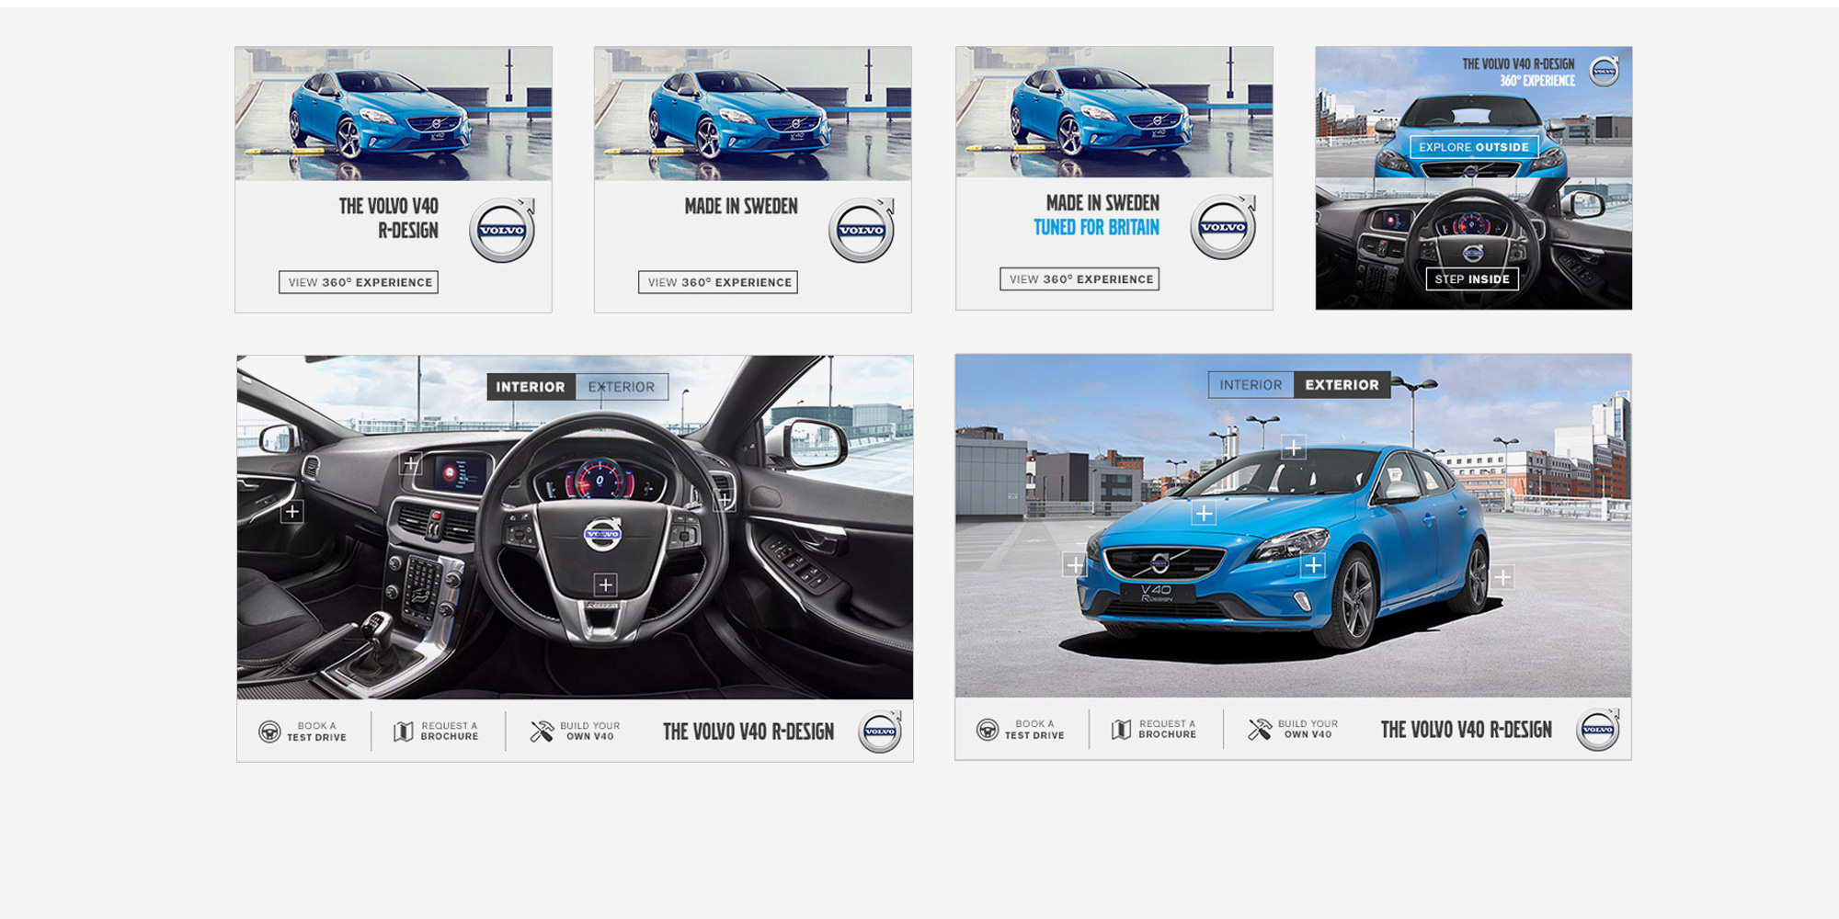1839x919 pixels.
Task: Click 'THE VOLVO V40 R-DESIGN' title in the interior panel's bar
Action: coord(748,732)
